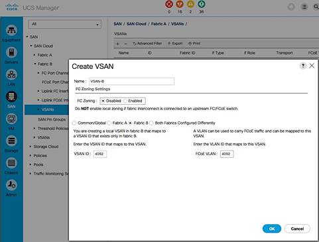Click the greyed circular icon in header
This screenshot has height=242, width=319.
click(x=291, y=7)
